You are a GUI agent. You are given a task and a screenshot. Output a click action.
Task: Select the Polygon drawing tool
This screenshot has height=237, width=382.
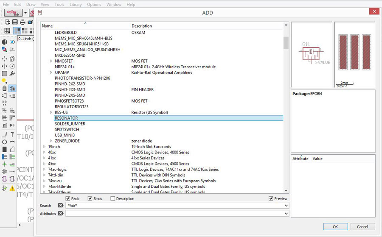(12, 149)
